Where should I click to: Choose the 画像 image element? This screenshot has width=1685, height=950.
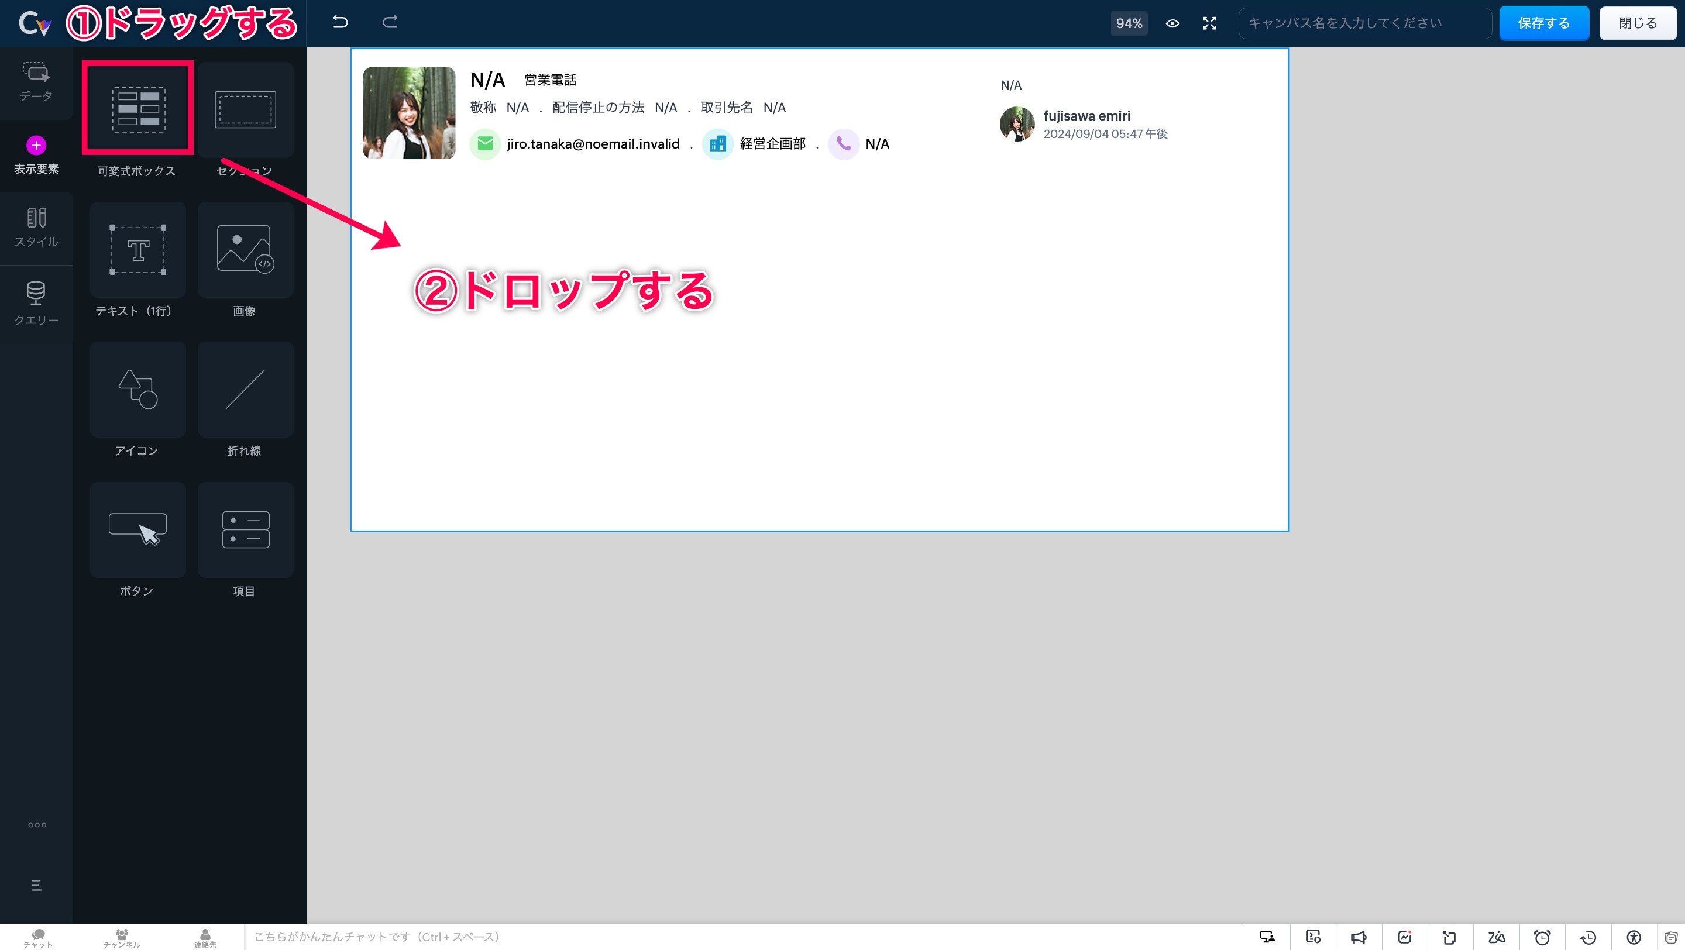pyautogui.click(x=245, y=250)
